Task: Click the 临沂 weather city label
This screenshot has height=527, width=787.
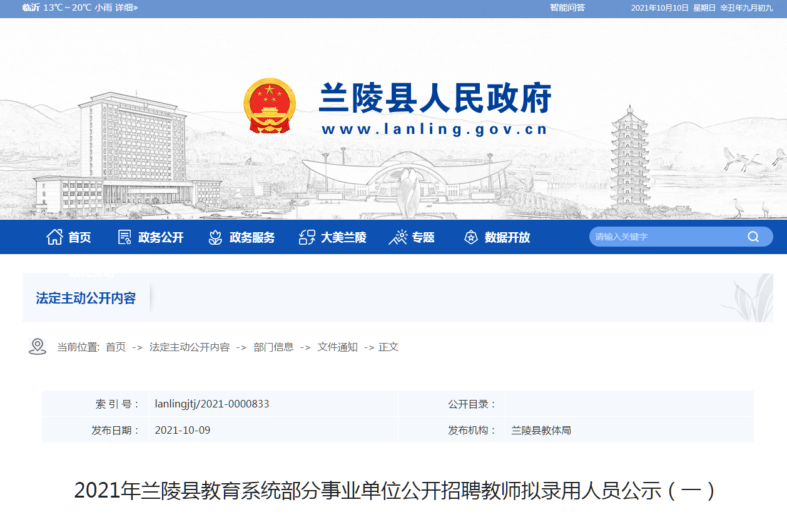Action: point(31,8)
